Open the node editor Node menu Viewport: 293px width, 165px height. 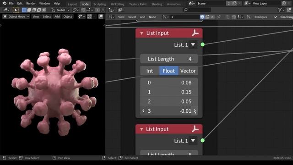pyautogui.click(x=152, y=17)
